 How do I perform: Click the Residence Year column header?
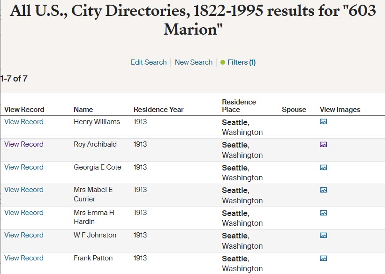tap(159, 110)
